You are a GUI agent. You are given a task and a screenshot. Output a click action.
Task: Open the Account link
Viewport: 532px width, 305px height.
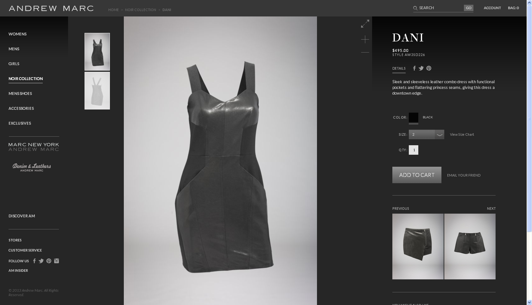tap(492, 8)
